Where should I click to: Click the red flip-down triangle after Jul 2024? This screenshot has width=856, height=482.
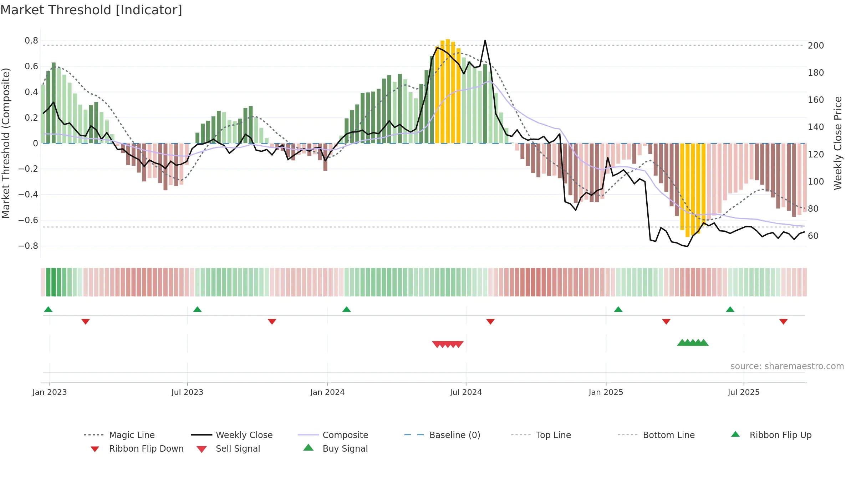490,322
